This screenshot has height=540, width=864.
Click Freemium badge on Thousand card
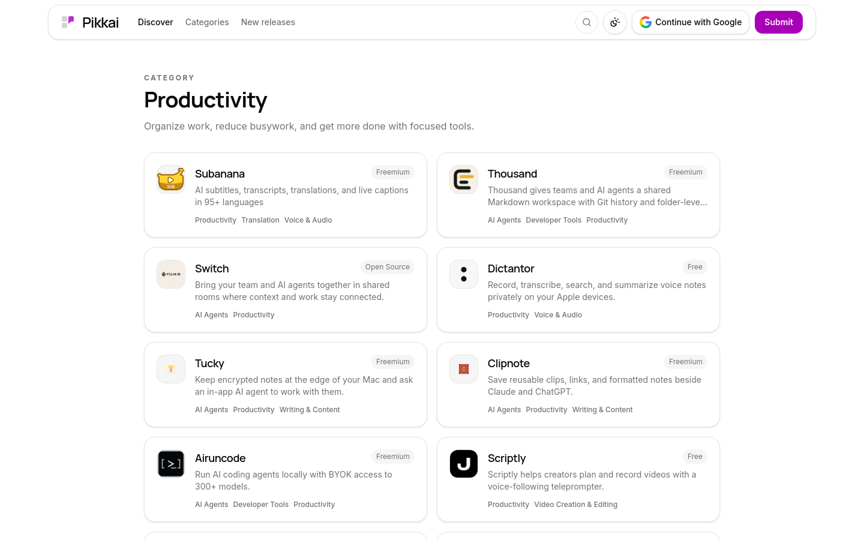tap(686, 172)
